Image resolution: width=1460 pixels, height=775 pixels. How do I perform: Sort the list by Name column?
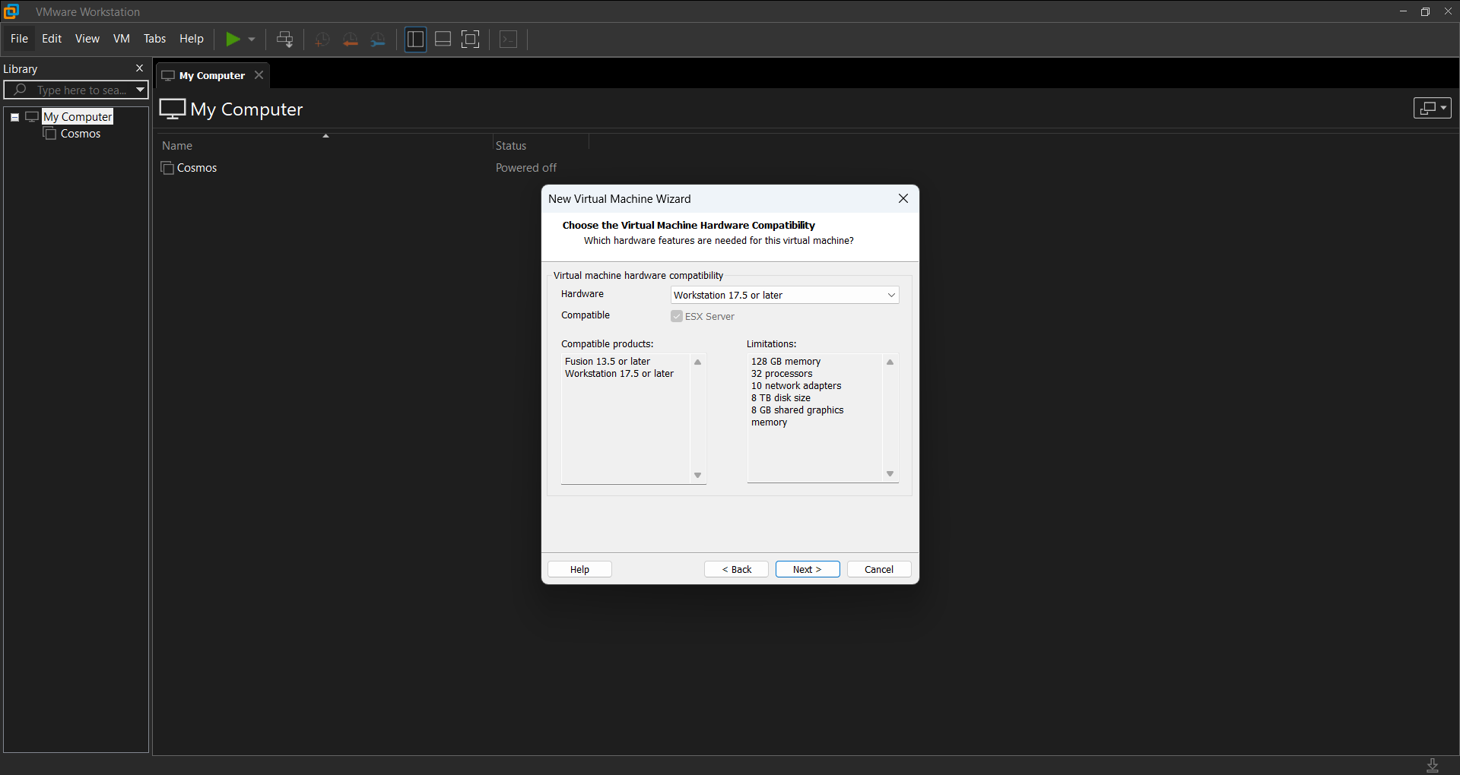click(x=177, y=146)
